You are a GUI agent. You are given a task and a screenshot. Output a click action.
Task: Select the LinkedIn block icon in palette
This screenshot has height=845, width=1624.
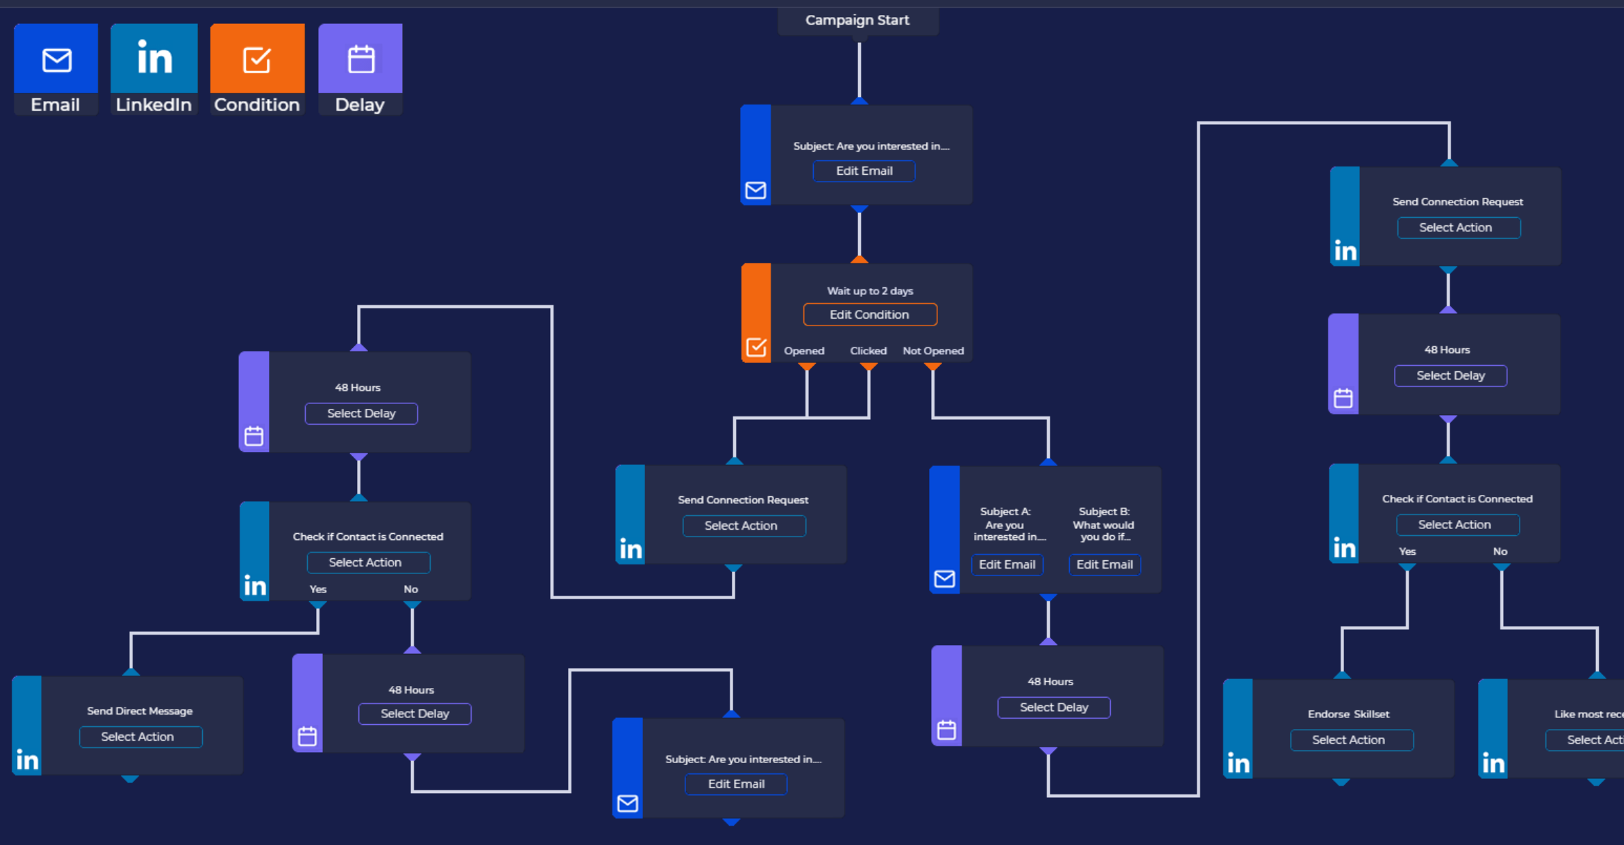[x=154, y=59]
